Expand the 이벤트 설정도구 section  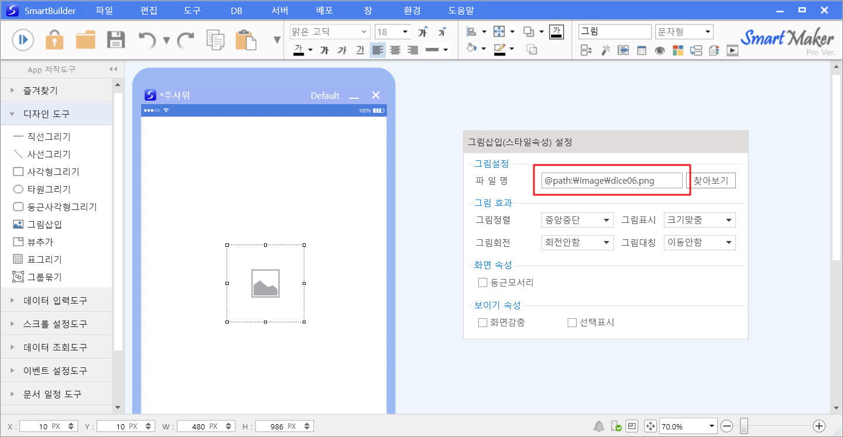tap(56, 370)
